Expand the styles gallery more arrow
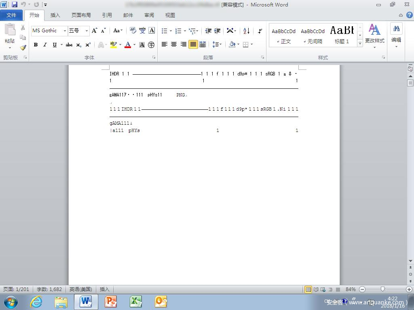Screen dimensions: 414x310 [360, 43]
